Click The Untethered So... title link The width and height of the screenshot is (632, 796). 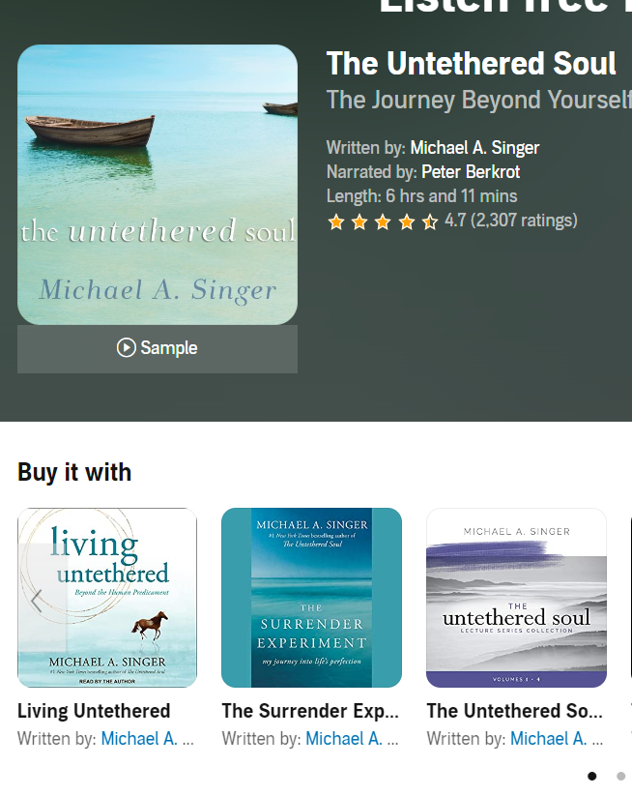pyautogui.click(x=515, y=711)
